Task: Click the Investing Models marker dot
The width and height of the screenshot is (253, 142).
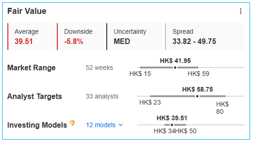Action: tap(172, 125)
